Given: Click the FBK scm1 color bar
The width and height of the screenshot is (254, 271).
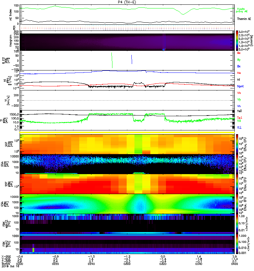Looking at the screenshot, I should (x=237, y=244).
